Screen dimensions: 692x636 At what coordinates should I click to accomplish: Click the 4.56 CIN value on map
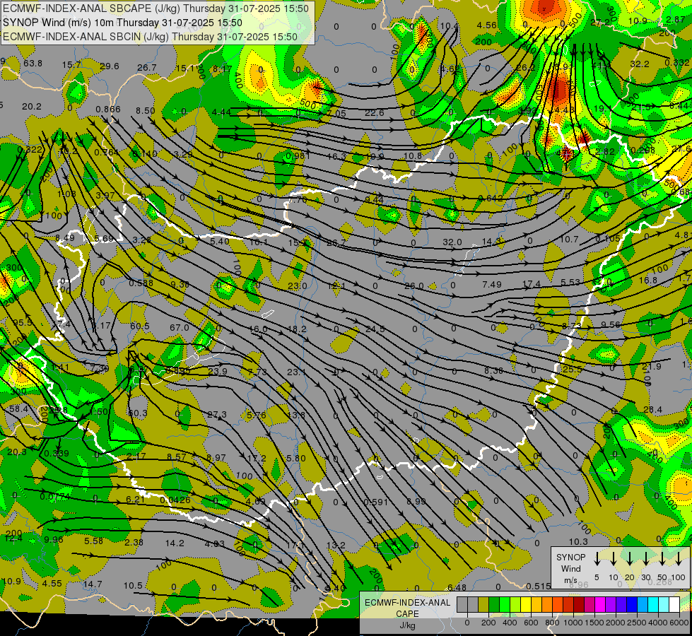click(487, 25)
